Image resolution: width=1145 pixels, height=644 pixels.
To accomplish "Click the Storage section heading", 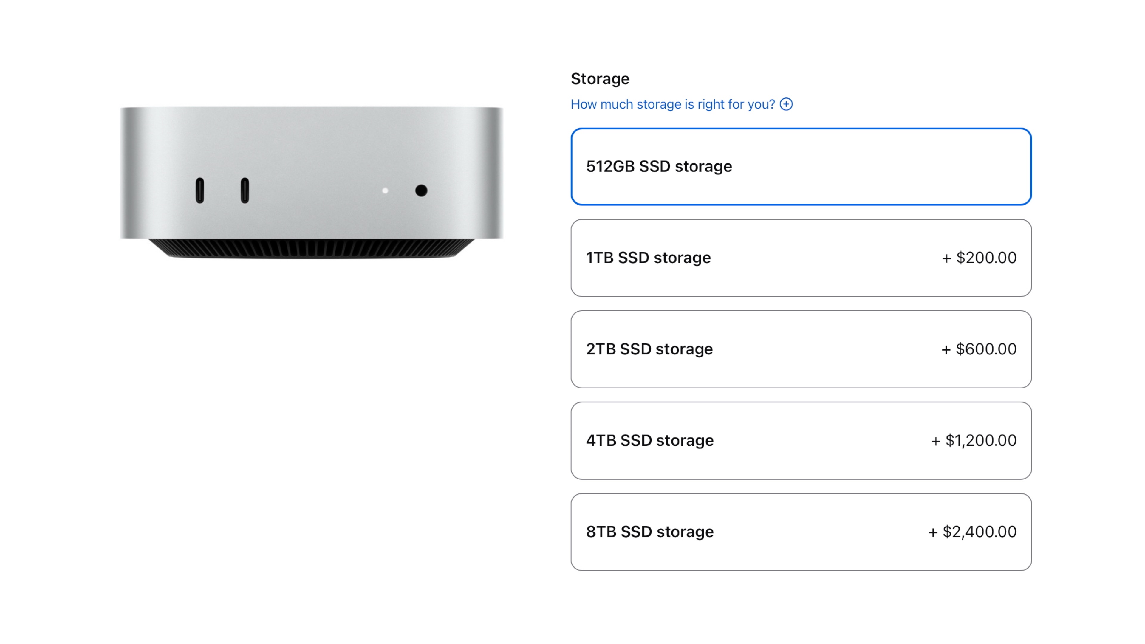I will 600,79.
